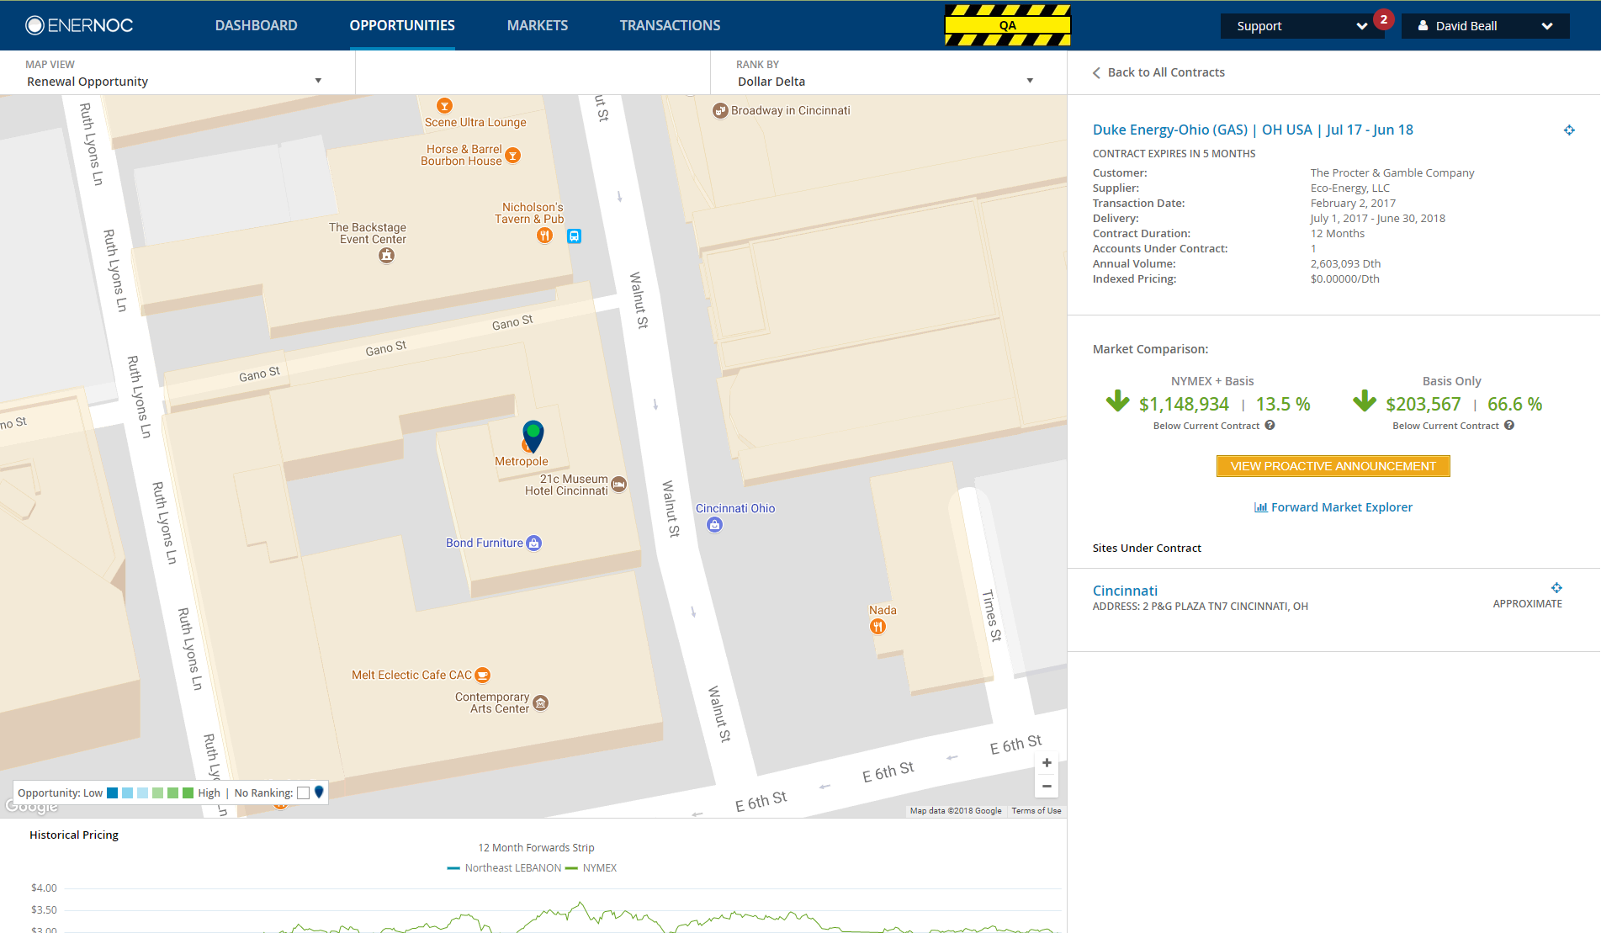Screen dimensions: 1601x933
Task: Click 21c Museum Hotel lodging icon
Action: (x=618, y=485)
